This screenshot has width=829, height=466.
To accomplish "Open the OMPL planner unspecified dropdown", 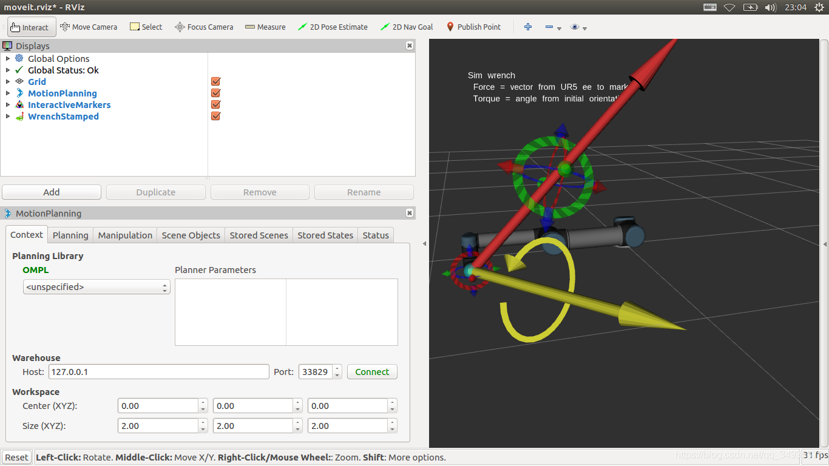I will pyautogui.click(x=96, y=287).
